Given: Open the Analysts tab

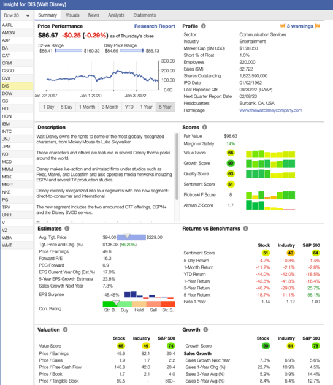Looking at the screenshot, I should point(116,15).
